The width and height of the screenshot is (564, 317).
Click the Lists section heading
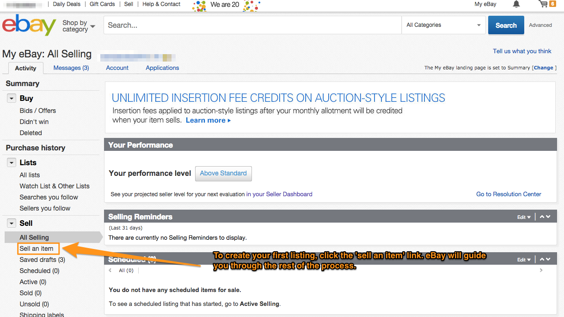coord(28,163)
